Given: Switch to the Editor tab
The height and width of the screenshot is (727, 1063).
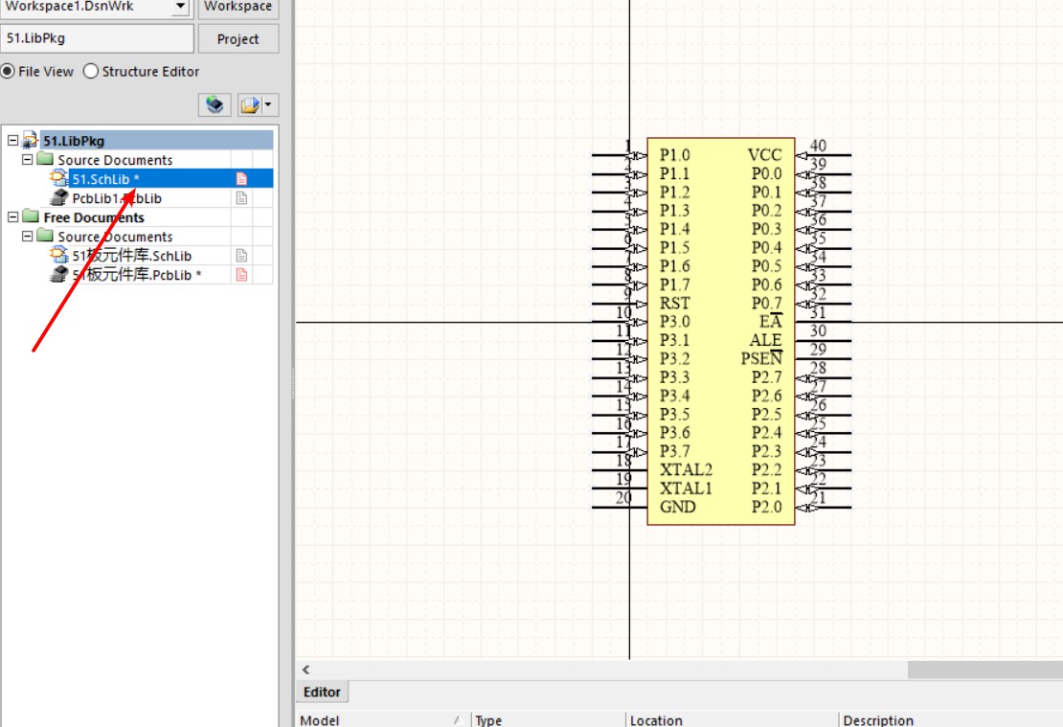Looking at the screenshot, I should (322, 692).
